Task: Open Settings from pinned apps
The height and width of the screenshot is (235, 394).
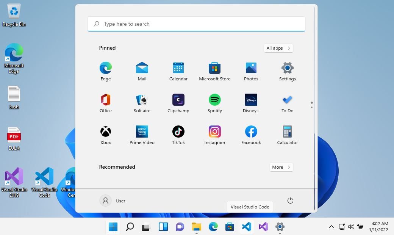Action: [288, 71]
